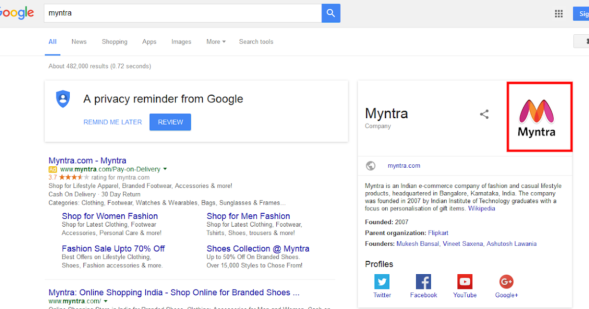Image resolution: width=589 pixels, height=309 pixels.
Task: Open Shoes Collection @ Myntra link
Action: point(258,249)
